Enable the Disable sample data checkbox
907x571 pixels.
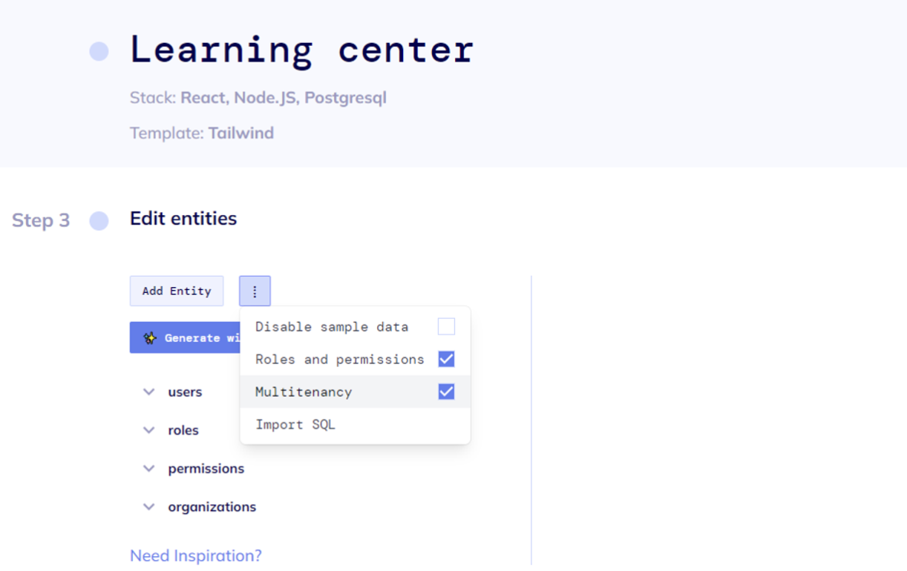(x=446, y=326)
